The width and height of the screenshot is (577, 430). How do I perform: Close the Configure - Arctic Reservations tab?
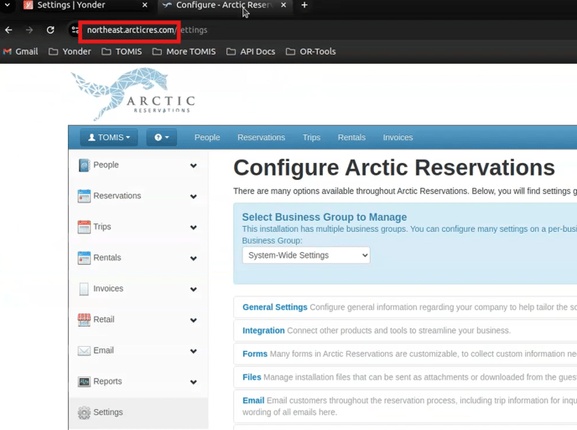click(x=283, y=5)
